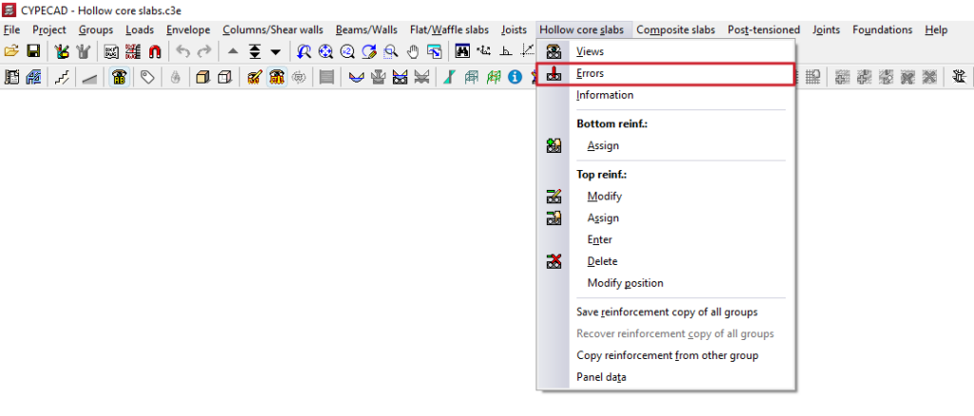
Task: Click the binoculars search icon
Action: [462, 51]
